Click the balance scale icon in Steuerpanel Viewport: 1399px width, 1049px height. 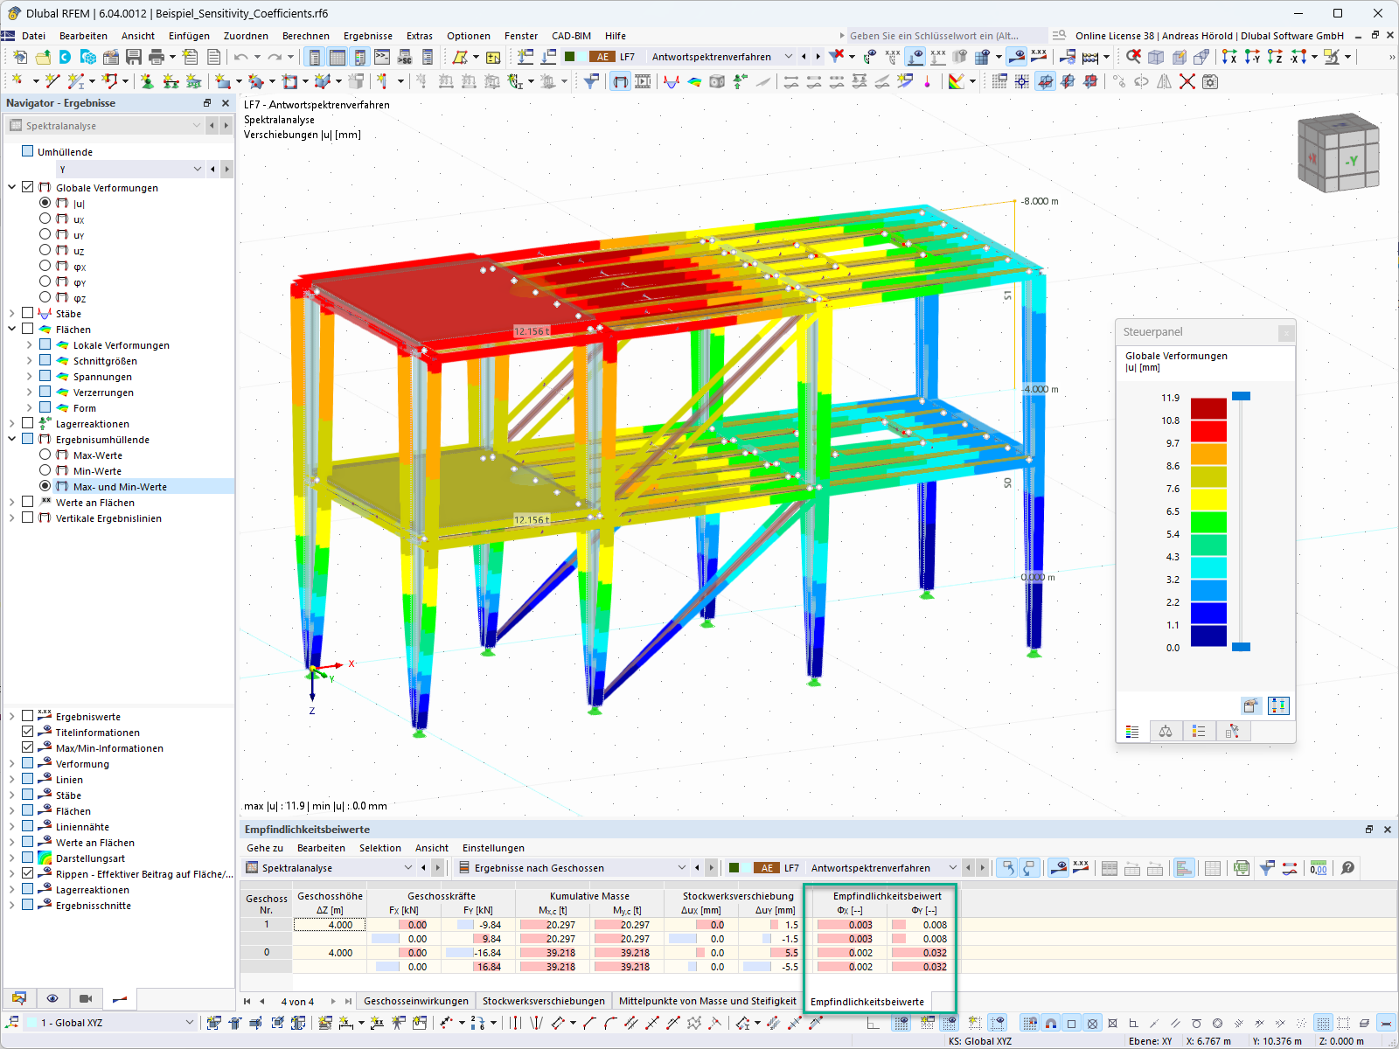pos(1166,731)
